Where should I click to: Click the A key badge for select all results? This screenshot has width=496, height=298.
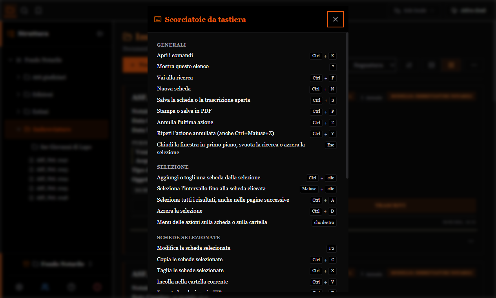(x=333, y=200)
